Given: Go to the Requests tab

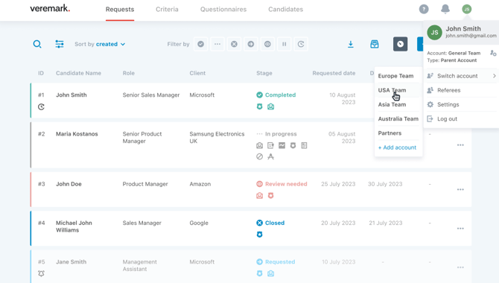Looking at the screenshot, I should click(x=120, y=9).
